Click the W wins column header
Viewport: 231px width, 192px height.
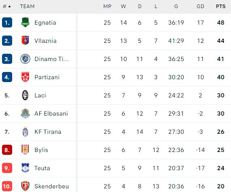123,6
